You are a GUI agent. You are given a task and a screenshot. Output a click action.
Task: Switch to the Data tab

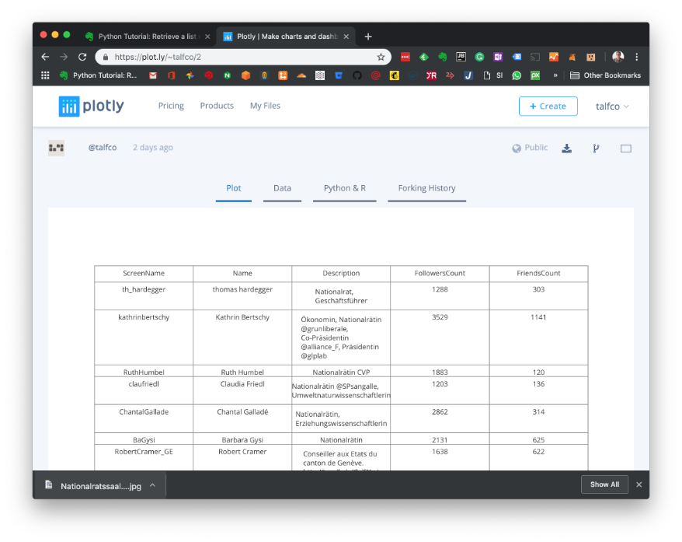tap(282, 188)
